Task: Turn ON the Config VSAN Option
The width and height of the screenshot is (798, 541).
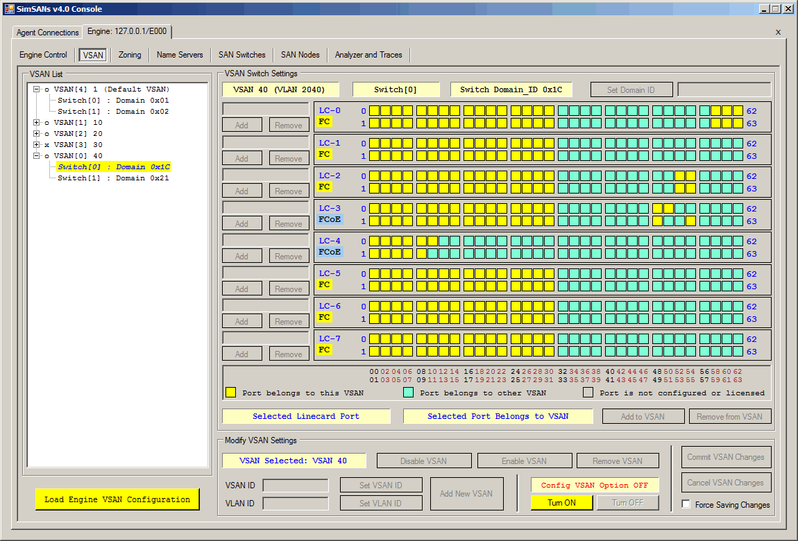Action: coord(561,503)
